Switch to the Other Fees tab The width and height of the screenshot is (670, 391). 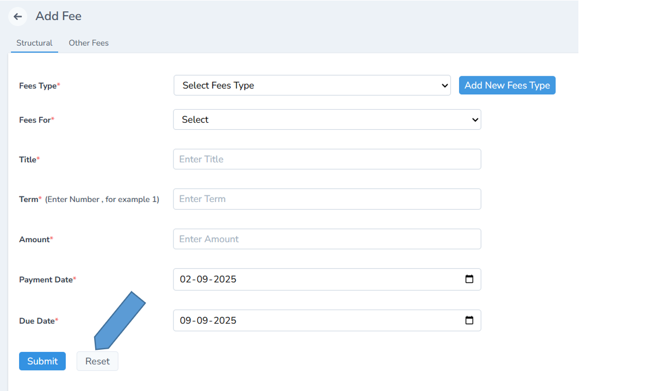point(89,43)
